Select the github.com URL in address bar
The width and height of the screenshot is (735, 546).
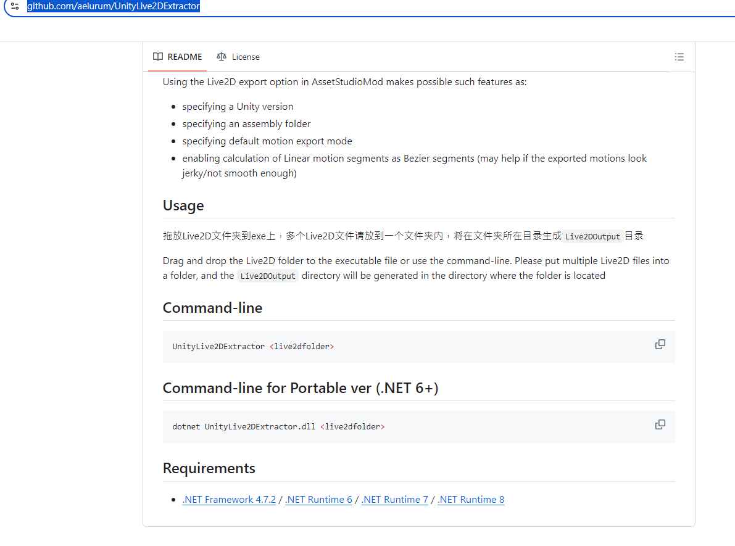(x=114, y=6)
